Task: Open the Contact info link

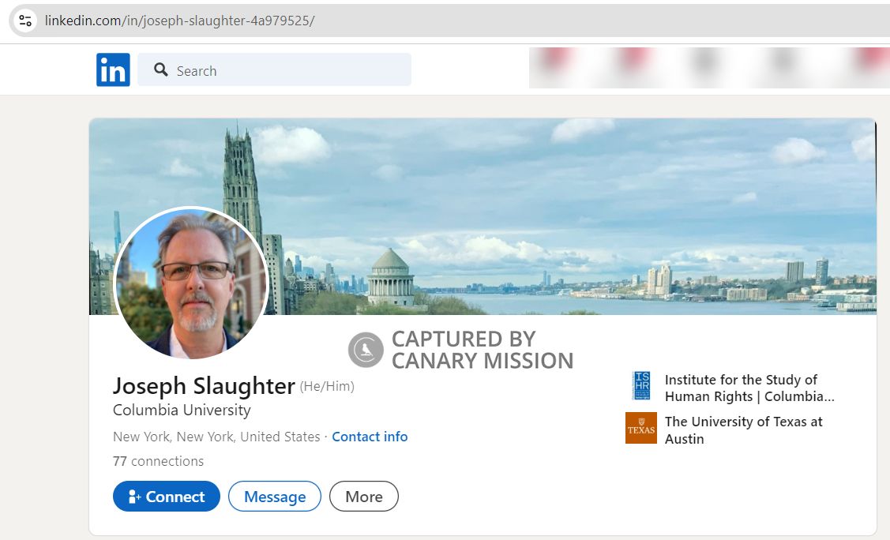Action: pyautogui.click(x=370, y=437)
